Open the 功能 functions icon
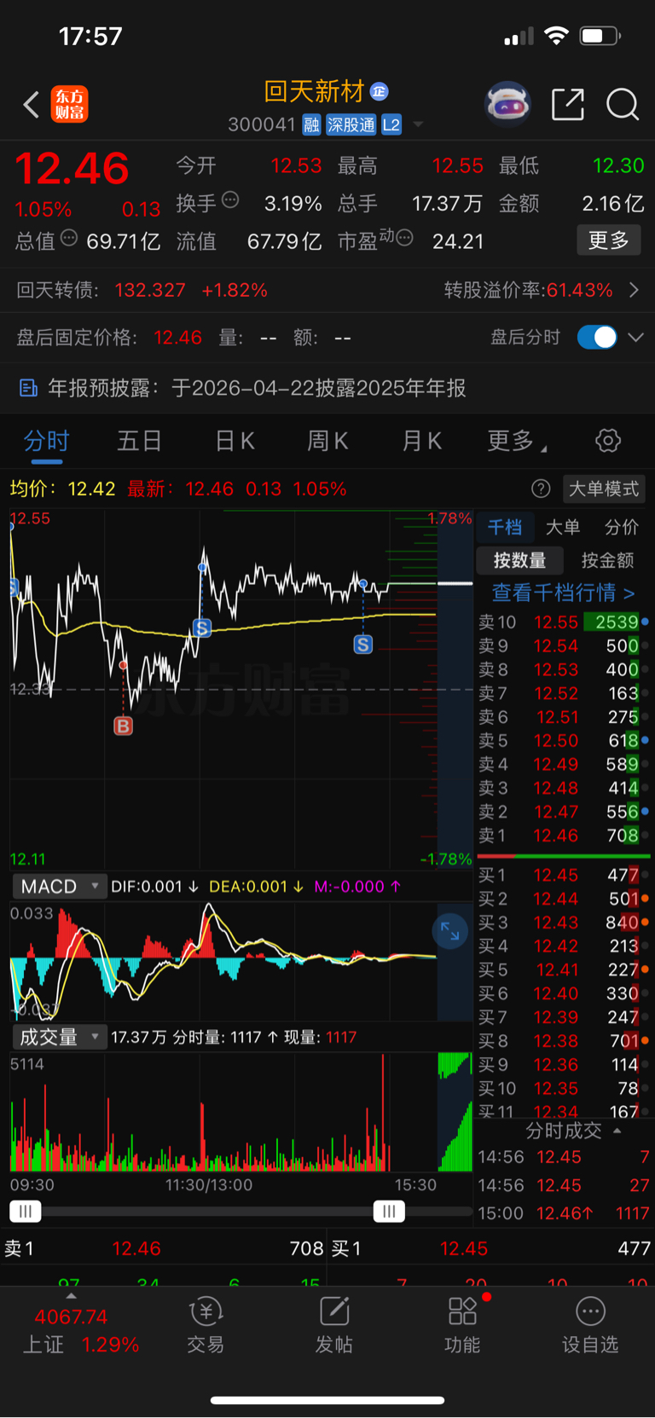The width and height of the screenshot is (655, 1418). 463,1311
